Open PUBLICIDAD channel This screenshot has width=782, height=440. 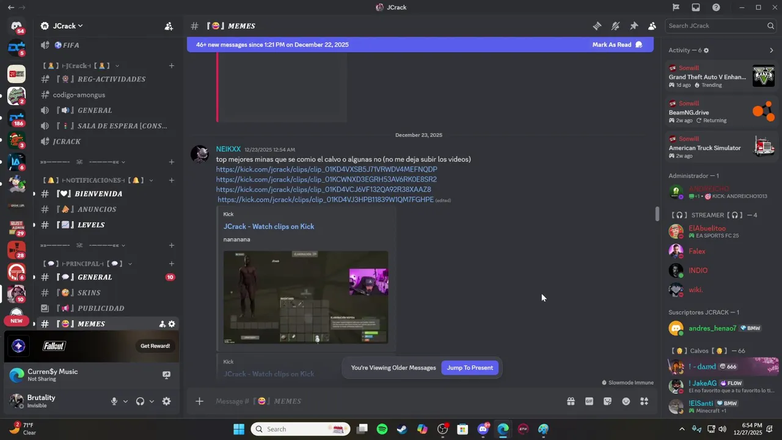pyautogui.click(x=107, y=309)
